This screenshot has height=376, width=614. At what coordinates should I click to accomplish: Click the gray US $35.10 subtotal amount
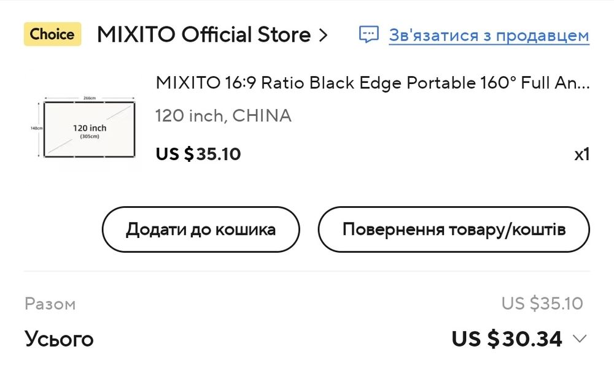(x=542, y=303)
